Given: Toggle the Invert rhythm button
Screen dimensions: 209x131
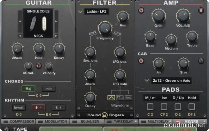Looking at the screenshot, I should click(x=19, y=108).
